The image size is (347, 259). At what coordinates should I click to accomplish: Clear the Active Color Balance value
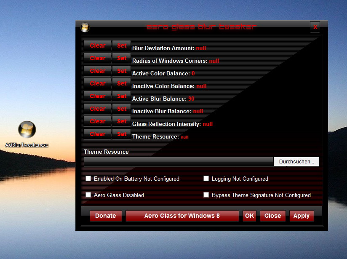97,71
